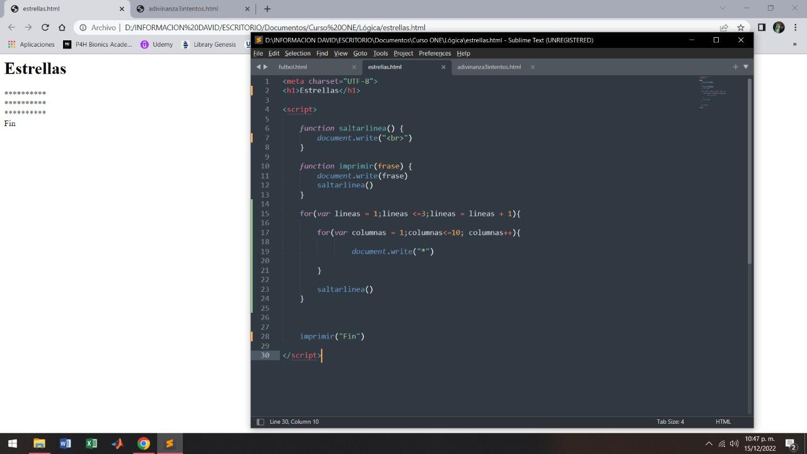Open MATLAB from taskbar
Image resolution: width=807 pixels, height=454 pixels.
117,443
